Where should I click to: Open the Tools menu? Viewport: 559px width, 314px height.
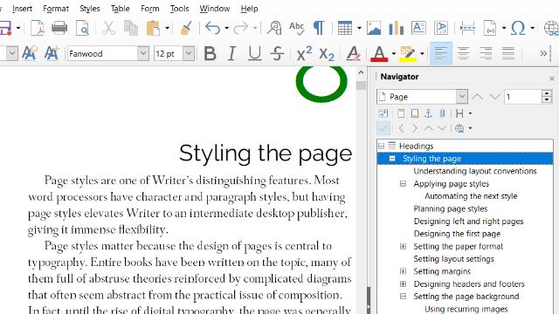(x=179, y=9)
